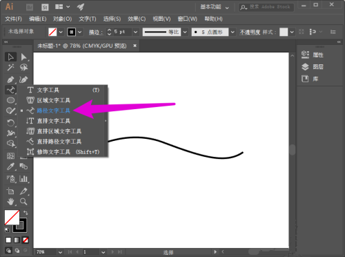Screen dimensions: 345x257
Task: Open stroke weight 5 pt dropdown
Action: pos(136,32)
